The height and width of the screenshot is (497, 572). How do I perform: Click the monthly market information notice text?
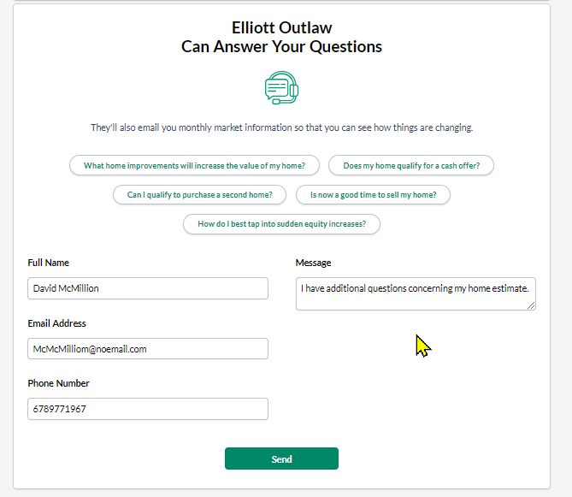281,127
